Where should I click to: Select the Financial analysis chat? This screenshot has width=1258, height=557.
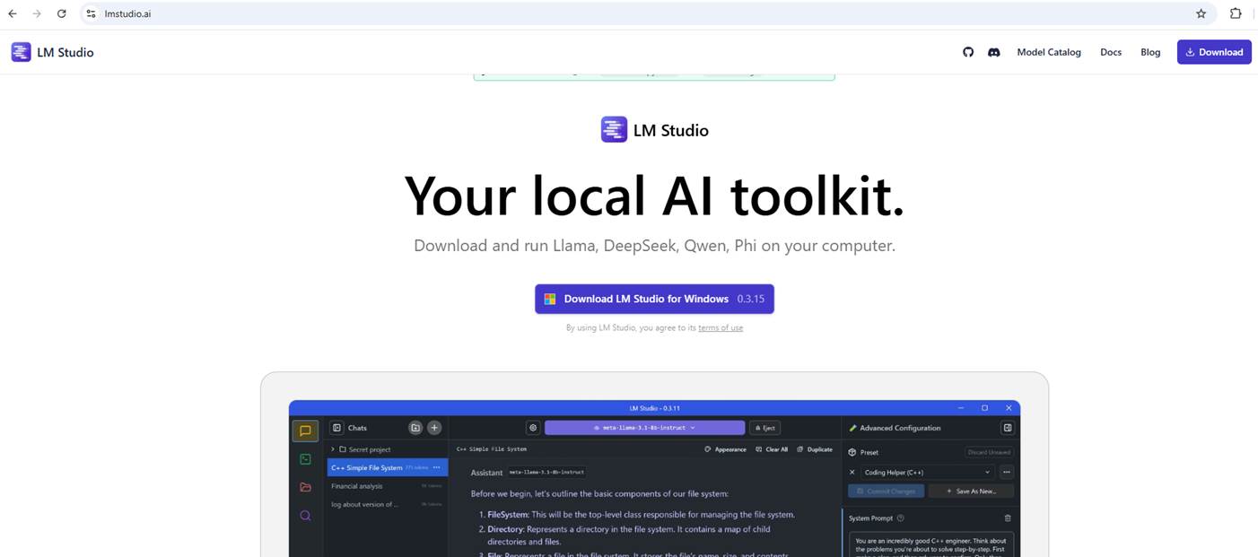click(x=387, y=486)
